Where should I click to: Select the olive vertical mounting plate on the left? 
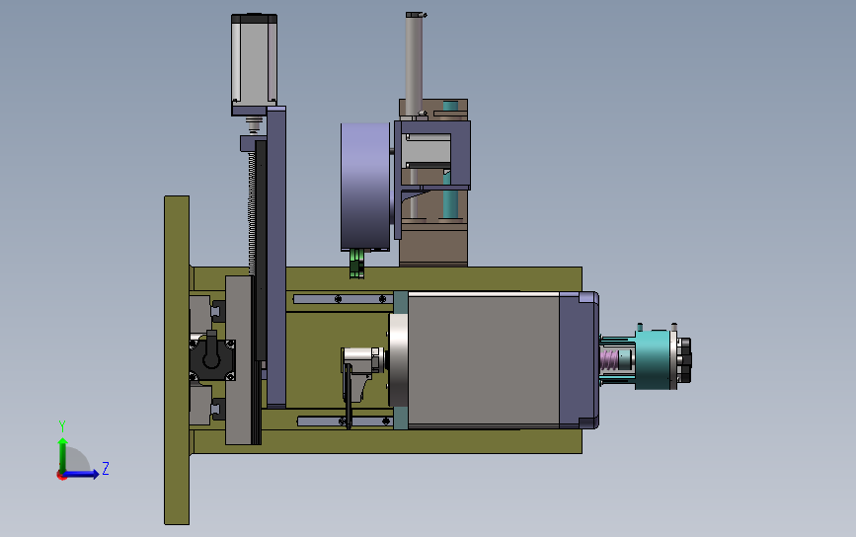pyautogui.click(x=177, y=360)
